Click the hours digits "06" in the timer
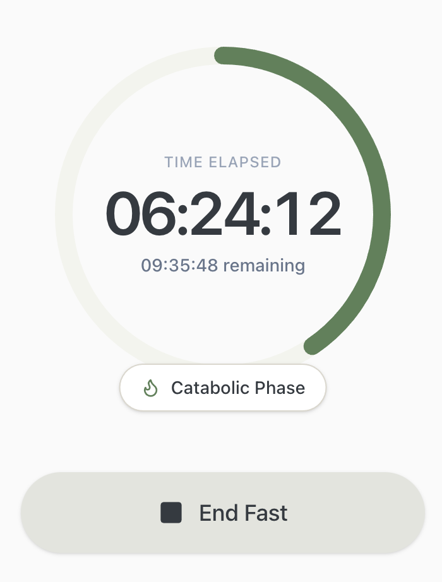The image size is (442, 582). pyautogui.click(x=142, y=214)
